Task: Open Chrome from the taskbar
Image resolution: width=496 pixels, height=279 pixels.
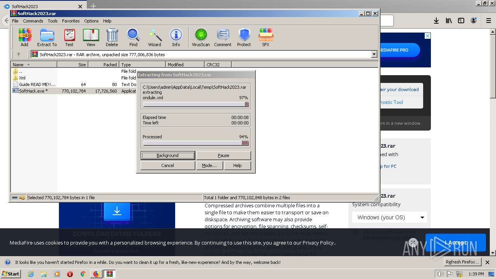Action: point(83,274)
